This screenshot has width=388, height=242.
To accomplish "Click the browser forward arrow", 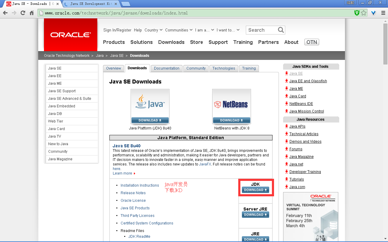I will tap(14, 13).
